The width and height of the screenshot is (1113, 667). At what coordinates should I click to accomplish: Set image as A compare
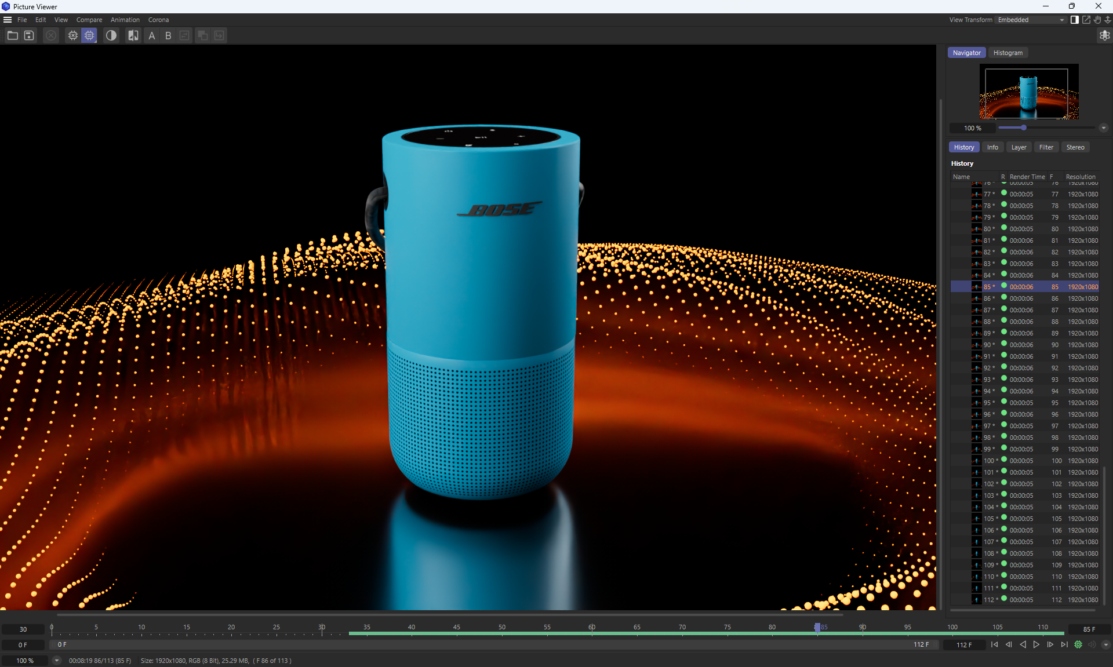click(152, 36)
